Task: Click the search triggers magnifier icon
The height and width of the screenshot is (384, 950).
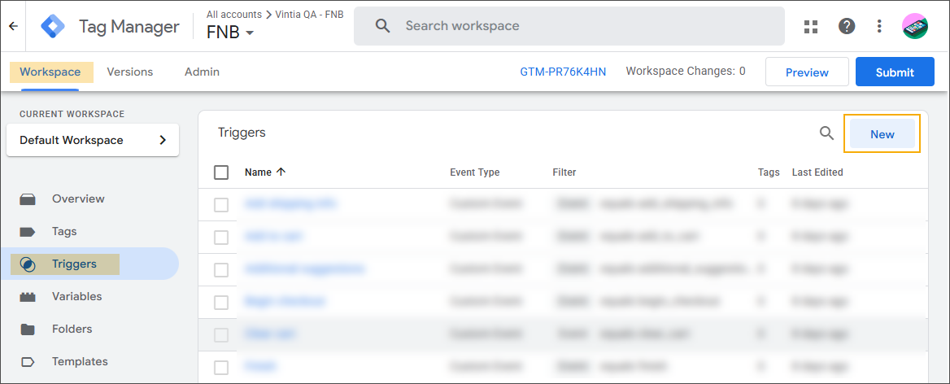Action: click(826, 133)
